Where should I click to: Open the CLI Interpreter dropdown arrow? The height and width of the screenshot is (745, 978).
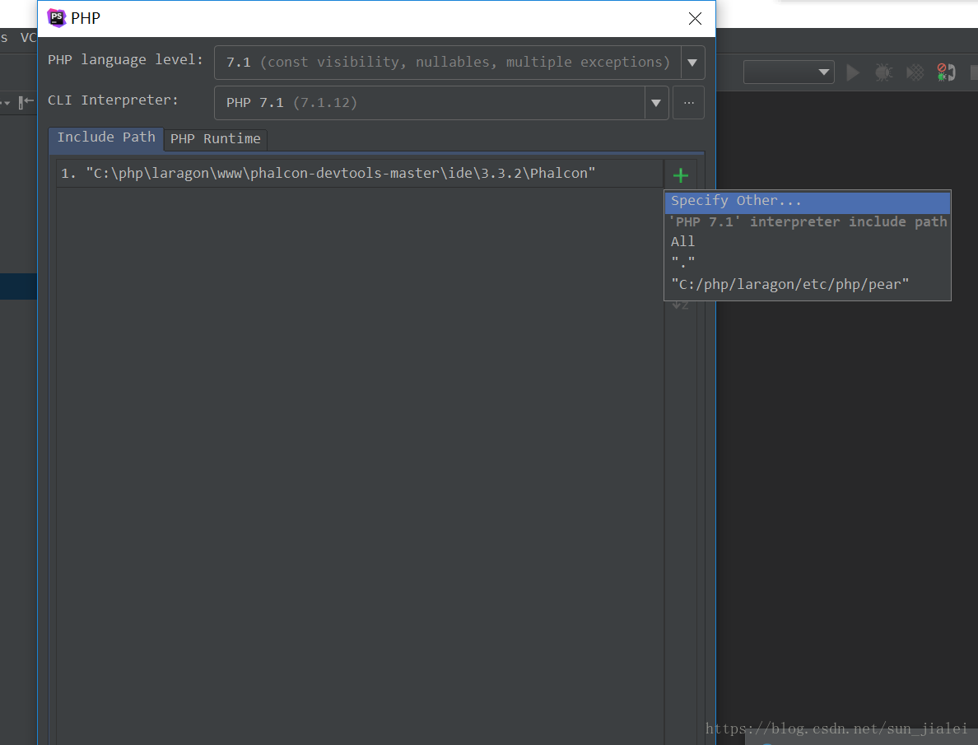(656, 103)
